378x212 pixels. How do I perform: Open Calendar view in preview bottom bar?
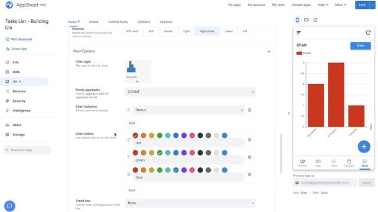coord(349,163)
